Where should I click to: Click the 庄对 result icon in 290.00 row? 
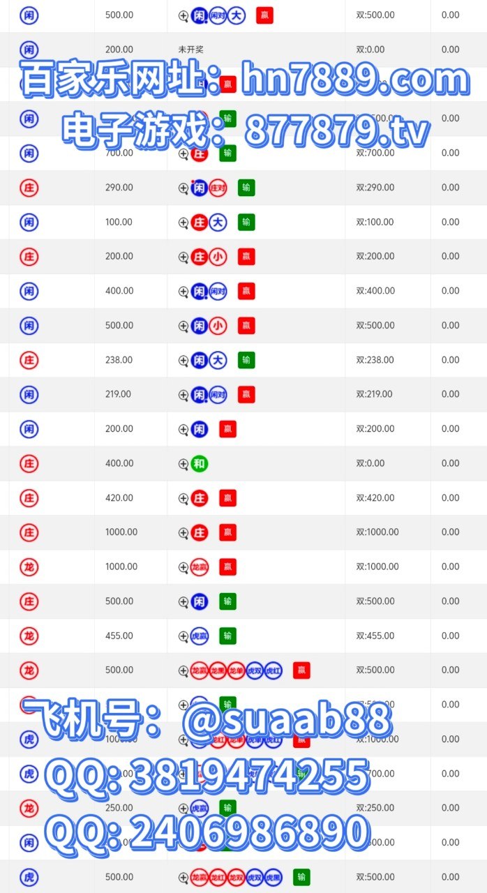[x=218, y=188]
